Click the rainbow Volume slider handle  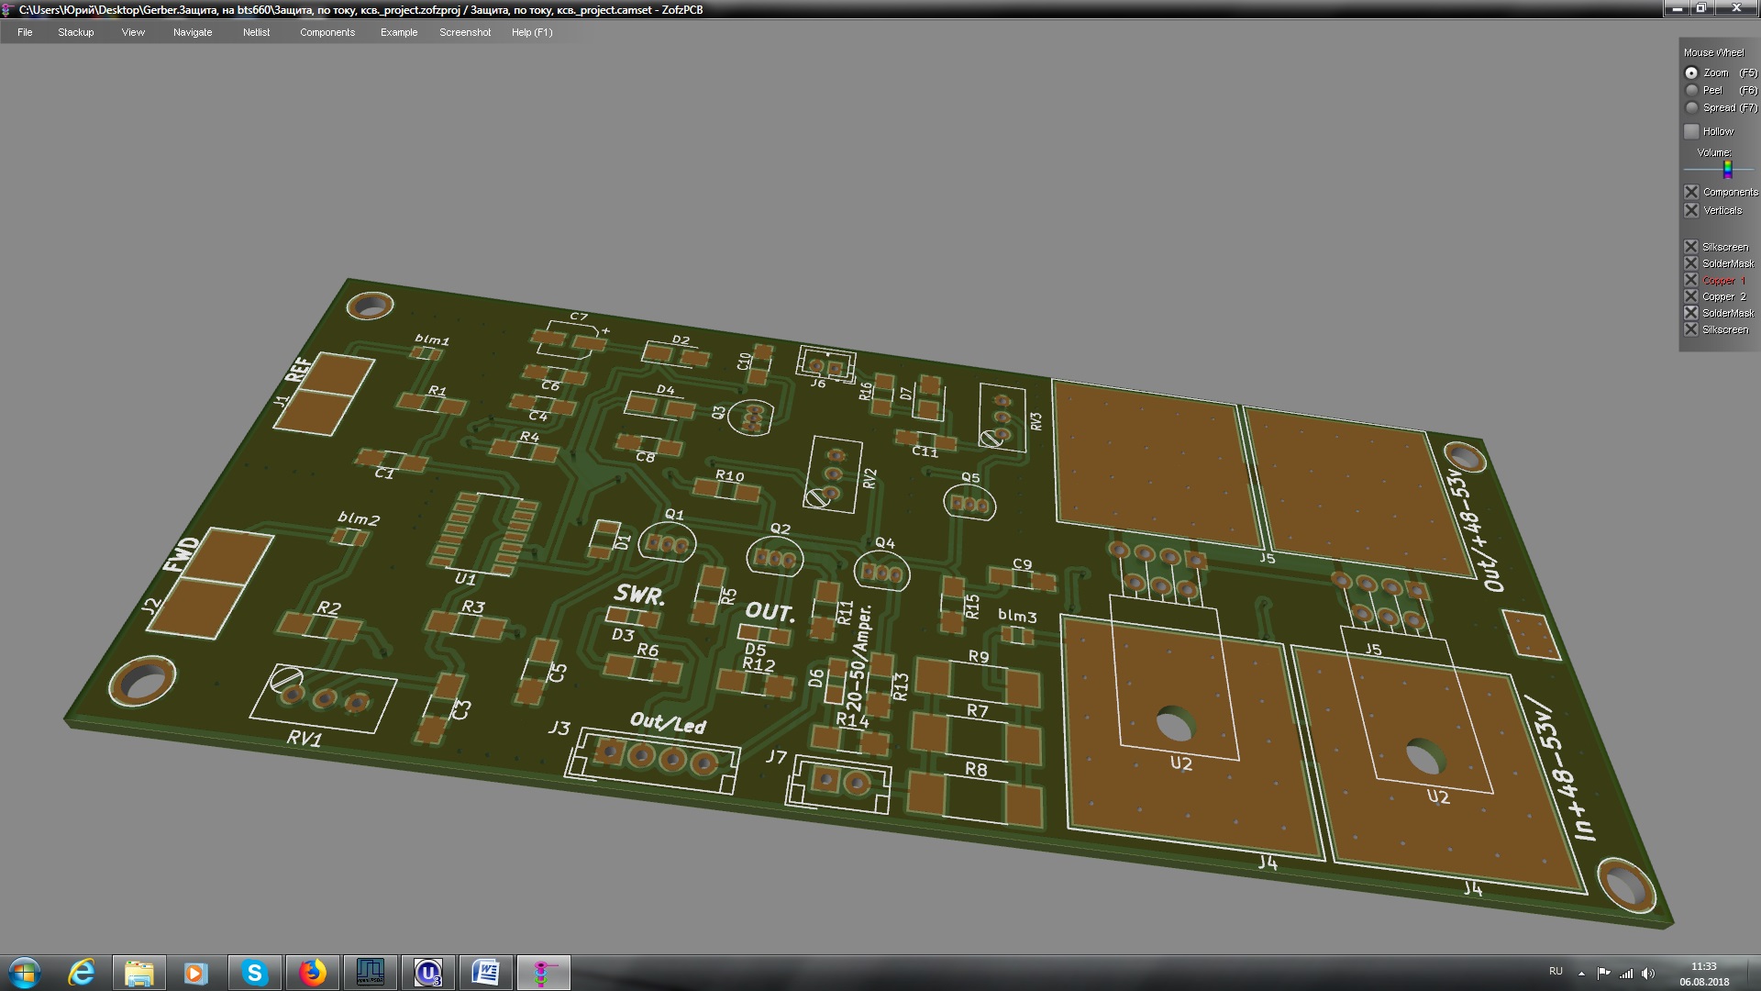(1727, 169)
